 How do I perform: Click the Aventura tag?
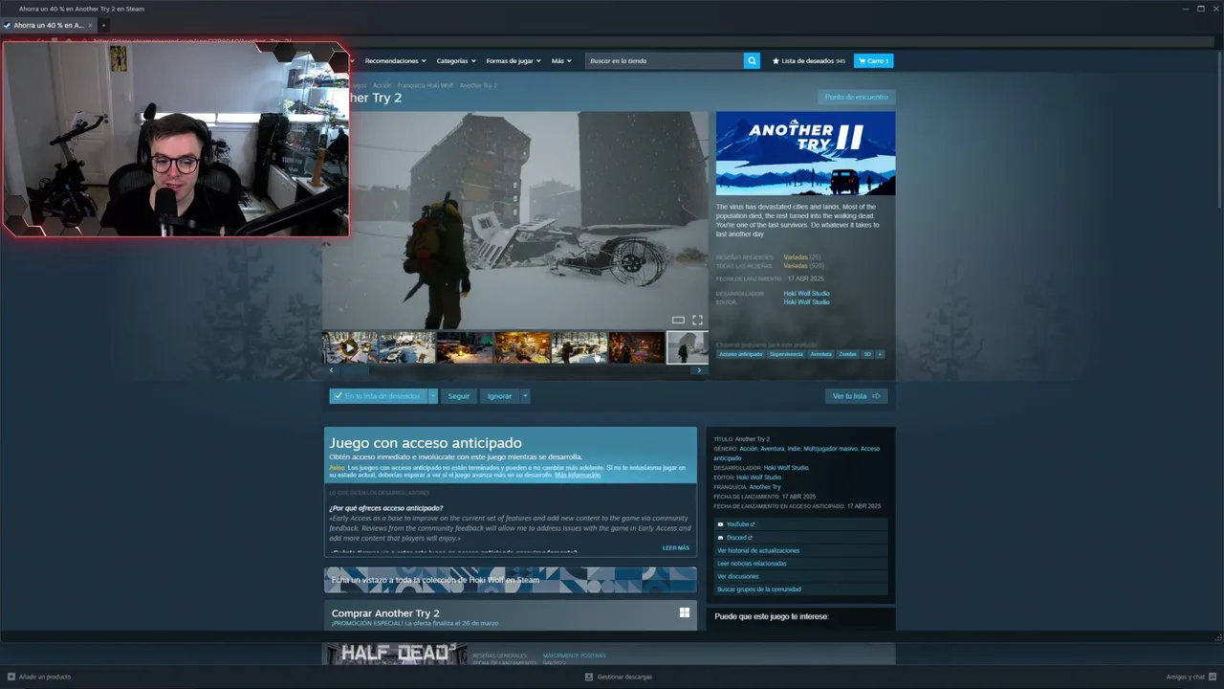point(821,354)
